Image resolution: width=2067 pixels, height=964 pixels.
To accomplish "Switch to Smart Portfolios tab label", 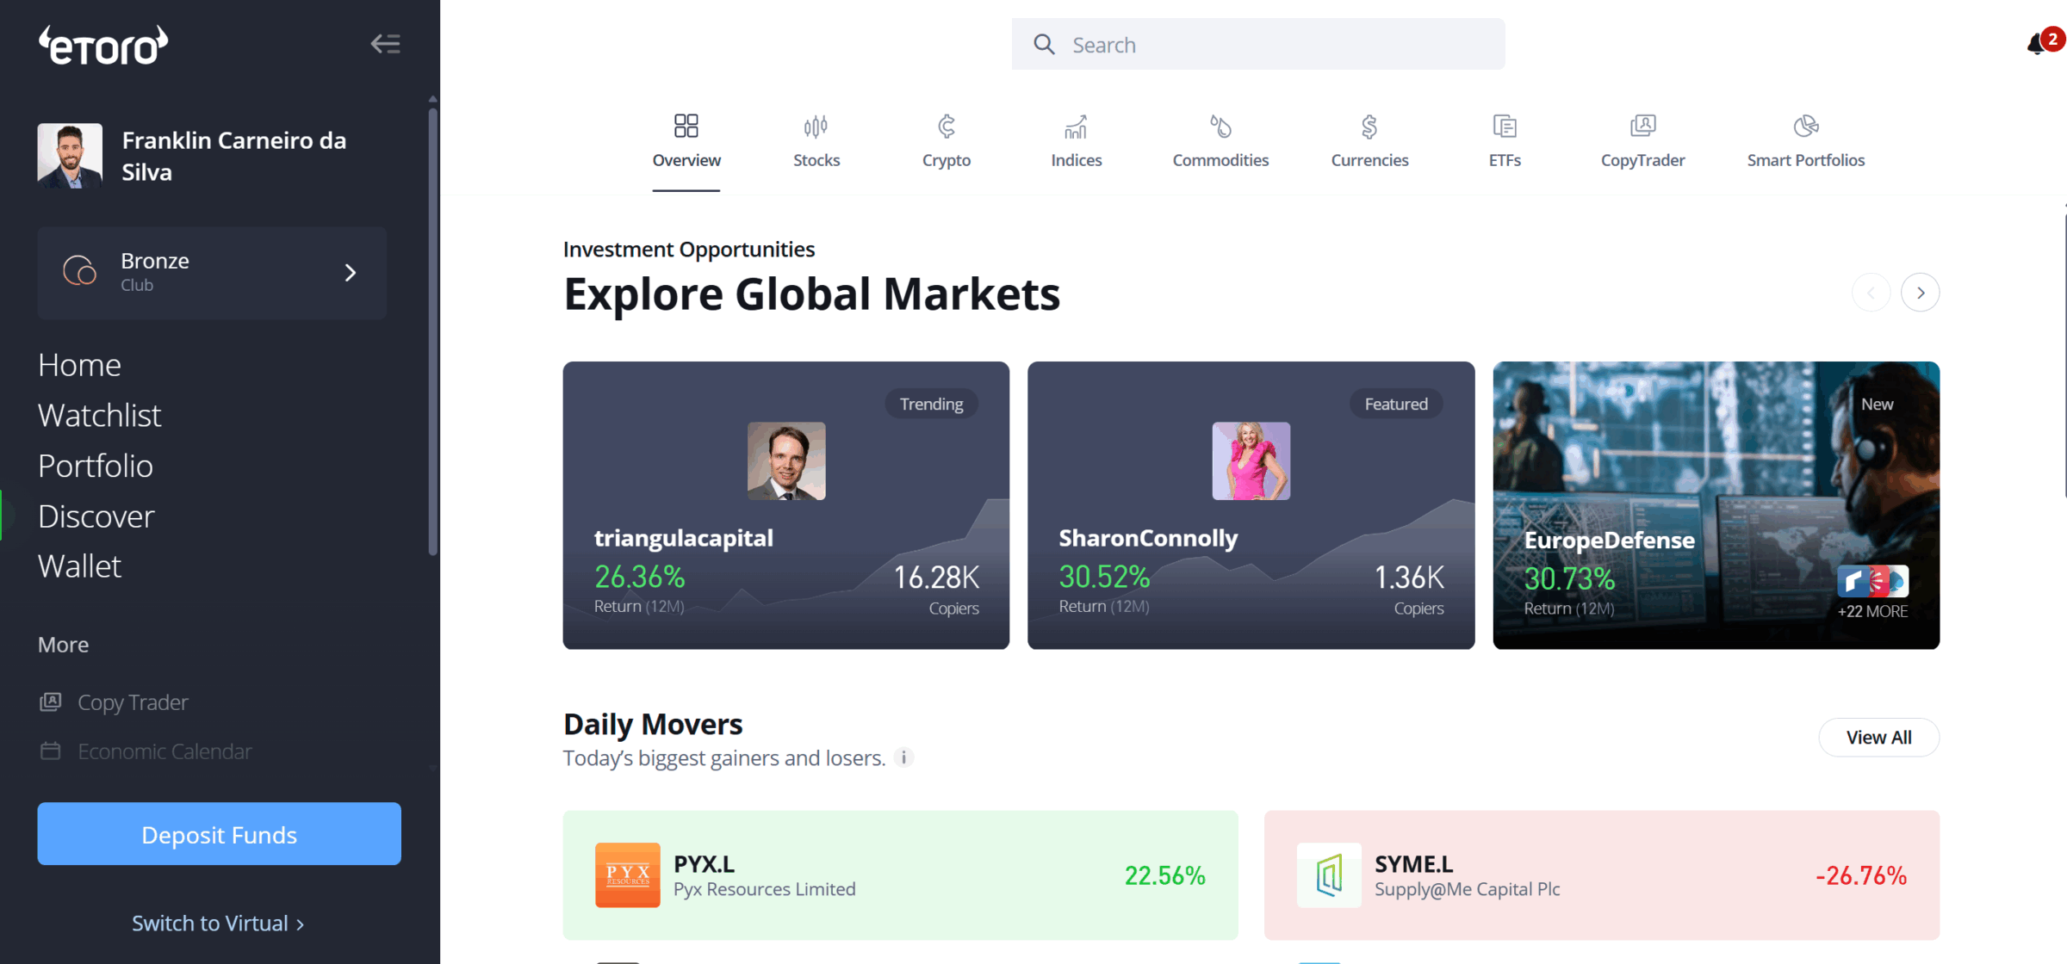I will point(1805,160).
